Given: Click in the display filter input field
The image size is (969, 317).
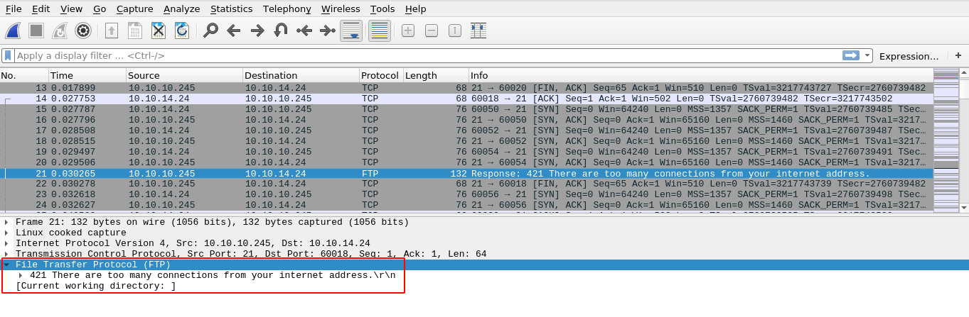Looking at the screenshot, I should click(427, 55).
